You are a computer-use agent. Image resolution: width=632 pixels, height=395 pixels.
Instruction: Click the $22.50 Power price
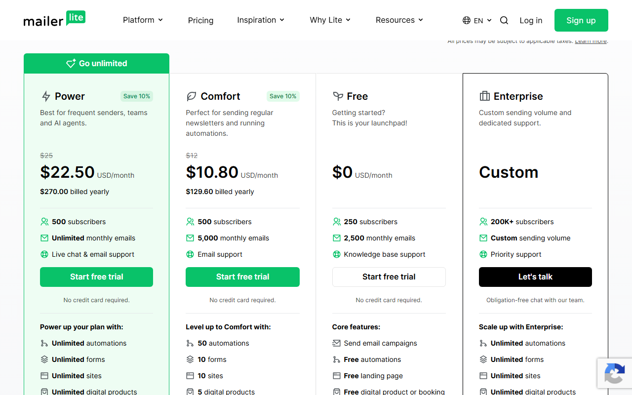tap(67, 172)
